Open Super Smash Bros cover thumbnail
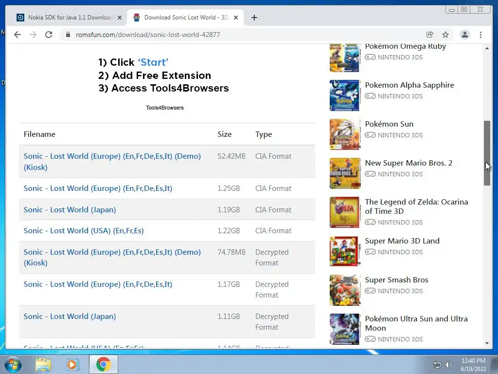Screen dimensions: 498x374 tap(345, 290)
